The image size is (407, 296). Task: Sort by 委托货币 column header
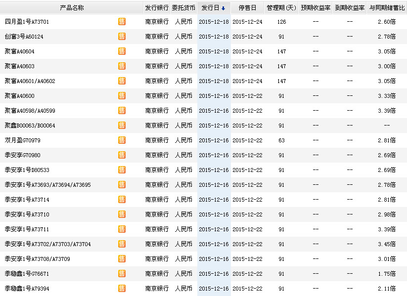point(183,8)
